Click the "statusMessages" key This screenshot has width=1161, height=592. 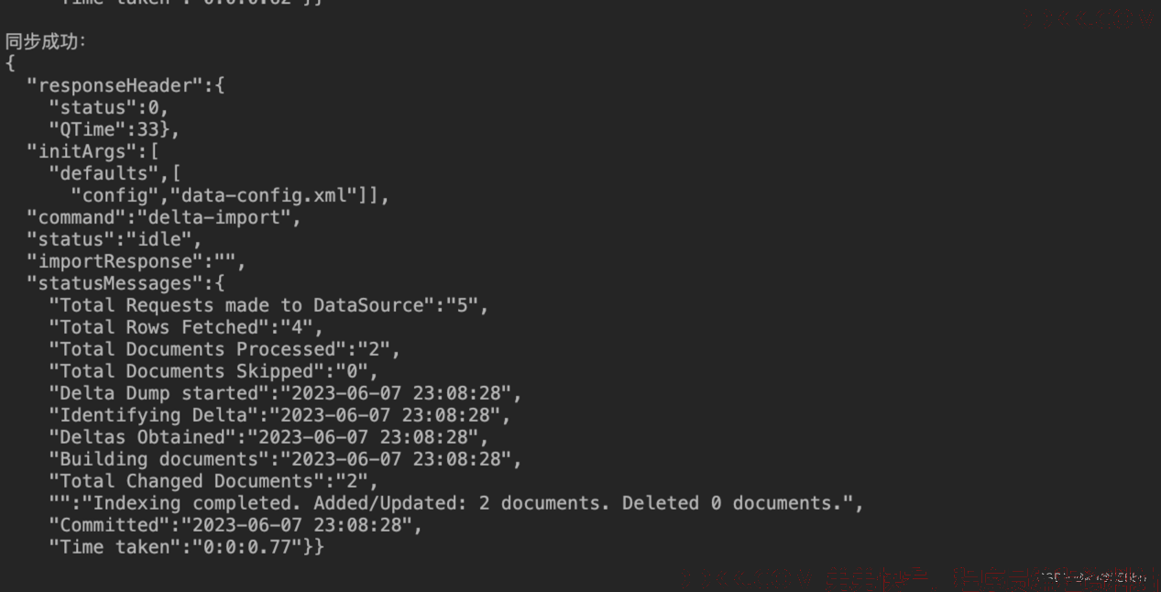(x=115, y=283)
